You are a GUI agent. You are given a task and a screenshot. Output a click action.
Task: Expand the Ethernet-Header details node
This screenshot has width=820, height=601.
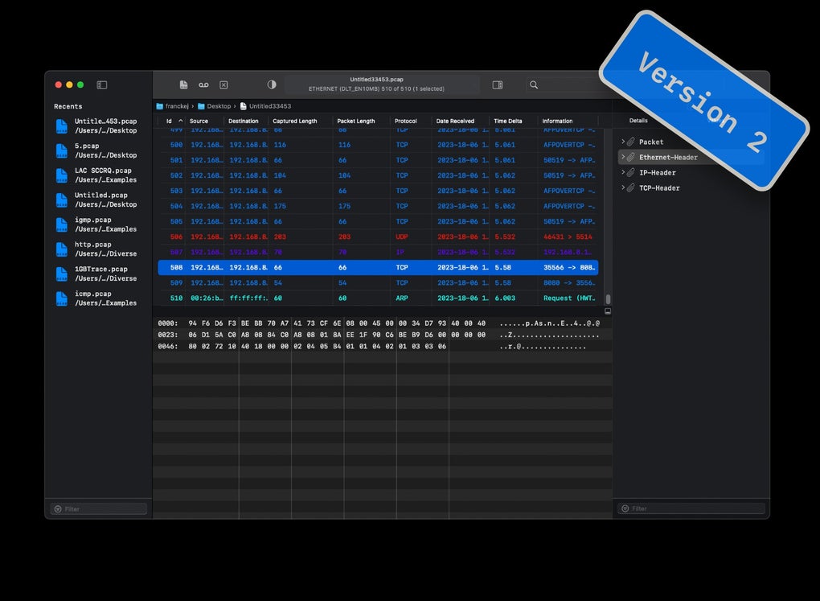(x=623, y=157)
